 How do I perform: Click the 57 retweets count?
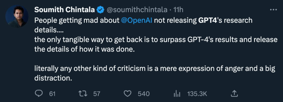coord(97,94)
